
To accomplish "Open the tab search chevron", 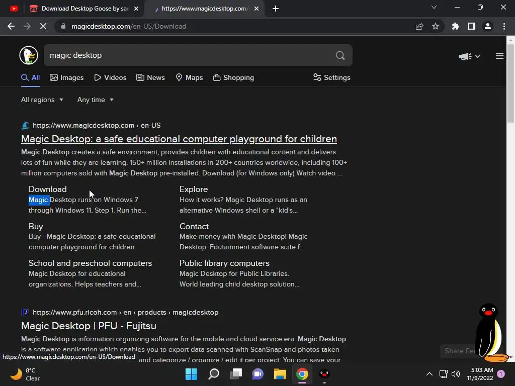I will click(x=434, y=7).
